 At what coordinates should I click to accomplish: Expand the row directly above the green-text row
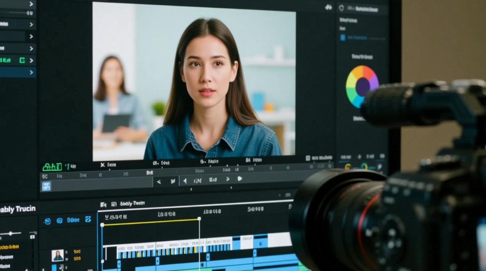coord(31,48)
